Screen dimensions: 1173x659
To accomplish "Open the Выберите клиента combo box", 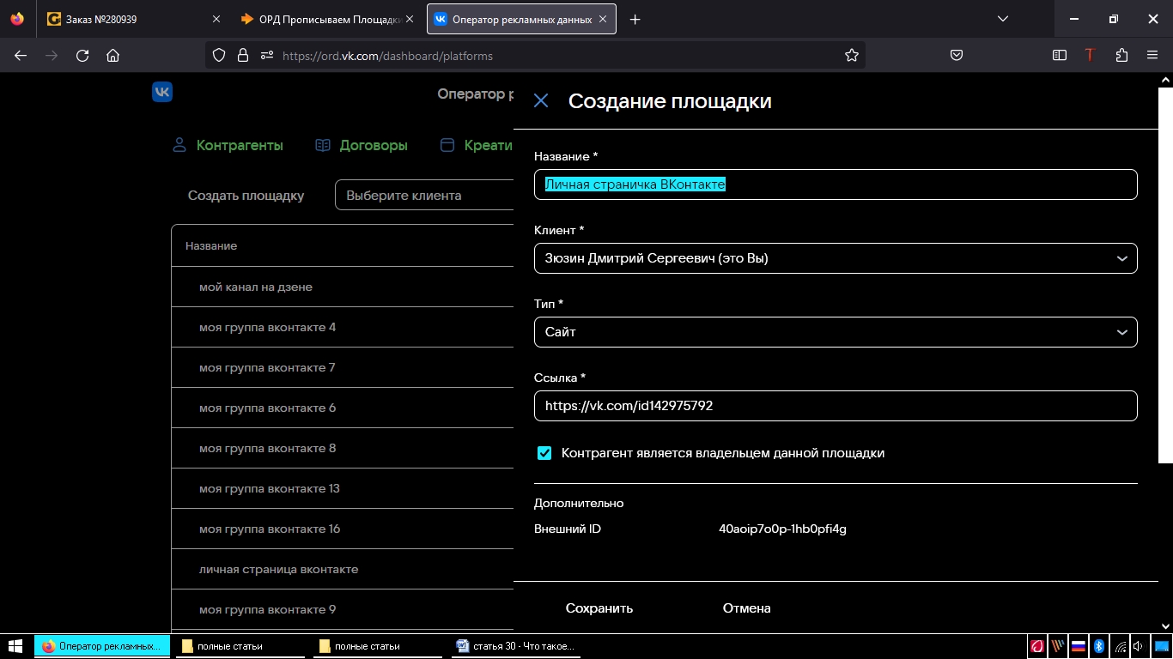I will point(424,196).
